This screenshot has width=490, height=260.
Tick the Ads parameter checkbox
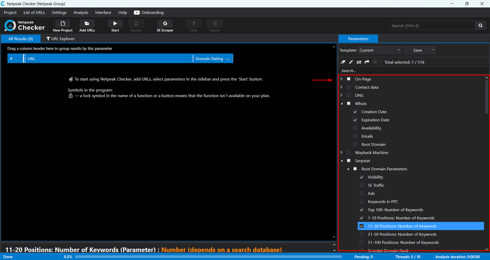click(x=361, y=193)
